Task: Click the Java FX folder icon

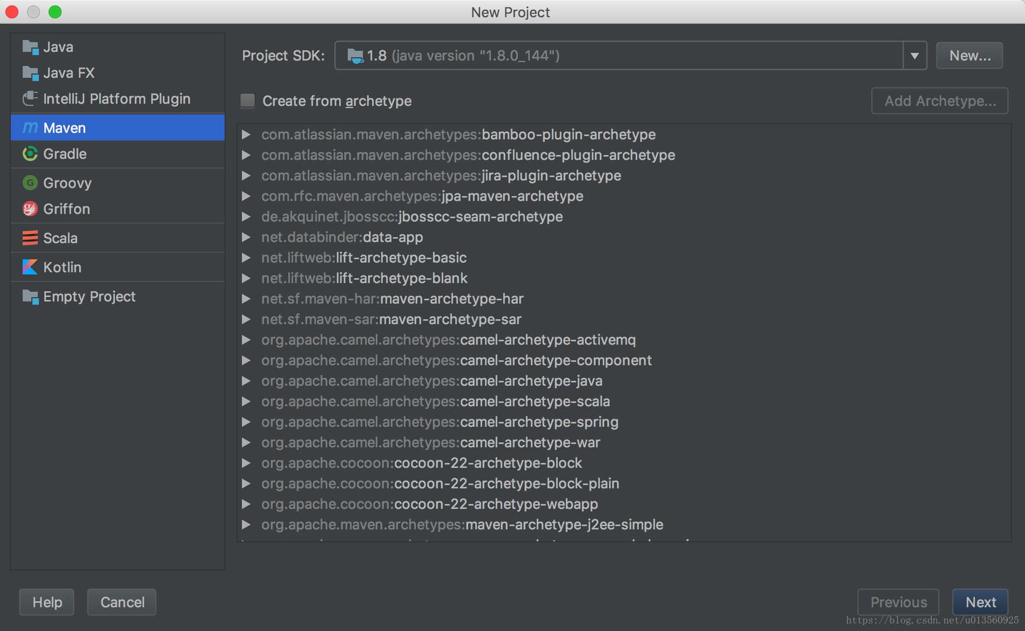Action: tap(30, 73)
